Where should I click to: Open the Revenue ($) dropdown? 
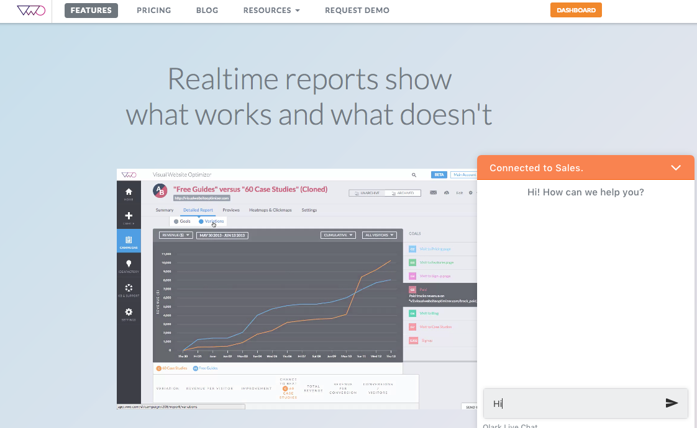[175, 235]
